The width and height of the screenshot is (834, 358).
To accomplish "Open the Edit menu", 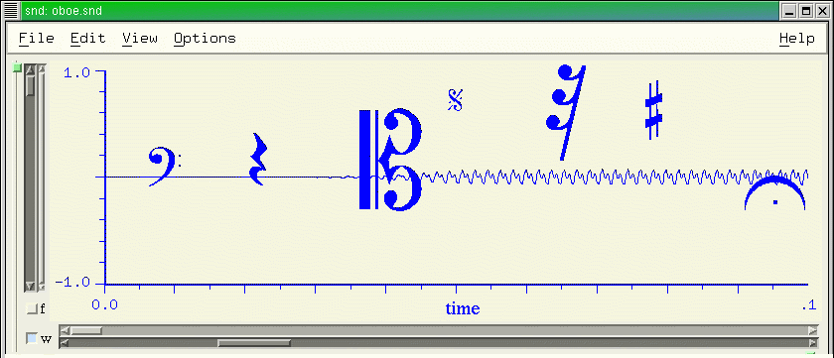I will 87,39.
